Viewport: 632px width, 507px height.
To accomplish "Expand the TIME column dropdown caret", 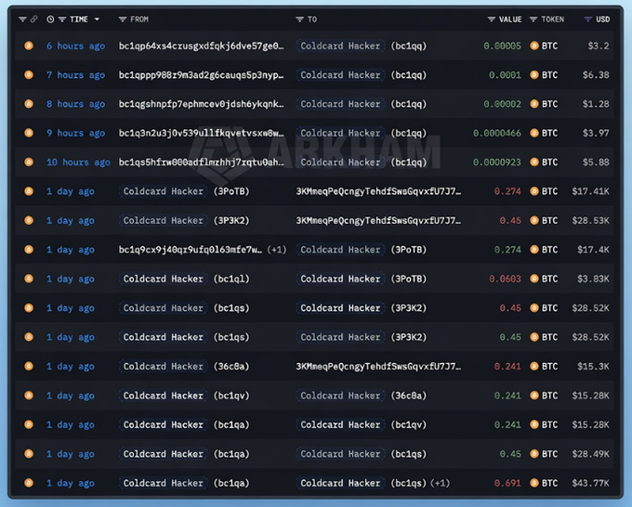I will coord(97,19).
